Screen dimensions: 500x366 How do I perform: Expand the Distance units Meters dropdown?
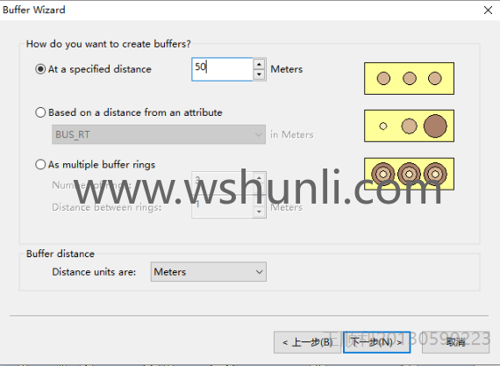209,272
